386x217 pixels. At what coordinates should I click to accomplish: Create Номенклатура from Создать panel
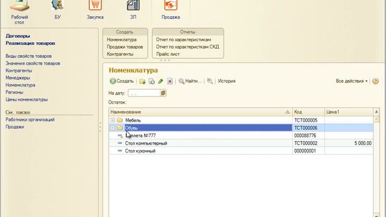tap(122, 40)
